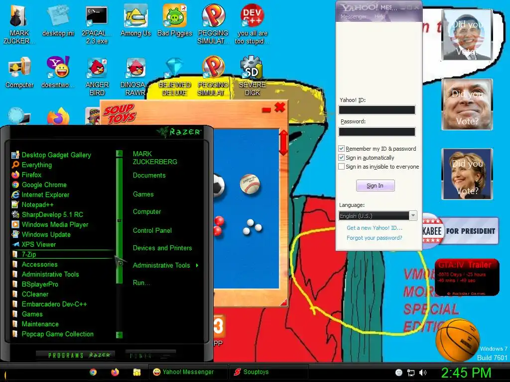Open Documents from the start menu
The width and height of the screenshot is (510, 382).
tap(149, 176)
